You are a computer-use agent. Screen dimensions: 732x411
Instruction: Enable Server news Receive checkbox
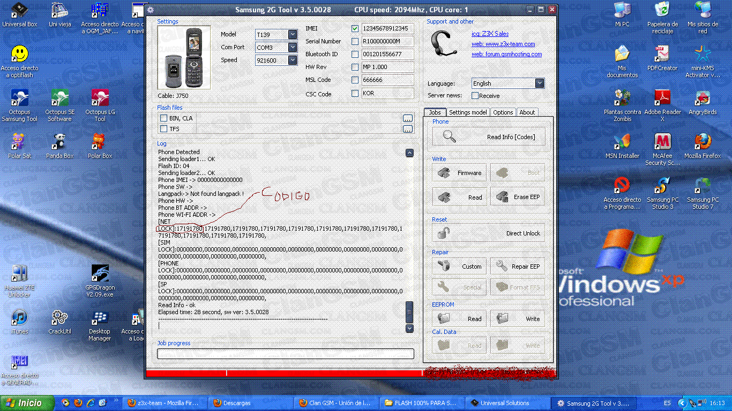[475, 96]
